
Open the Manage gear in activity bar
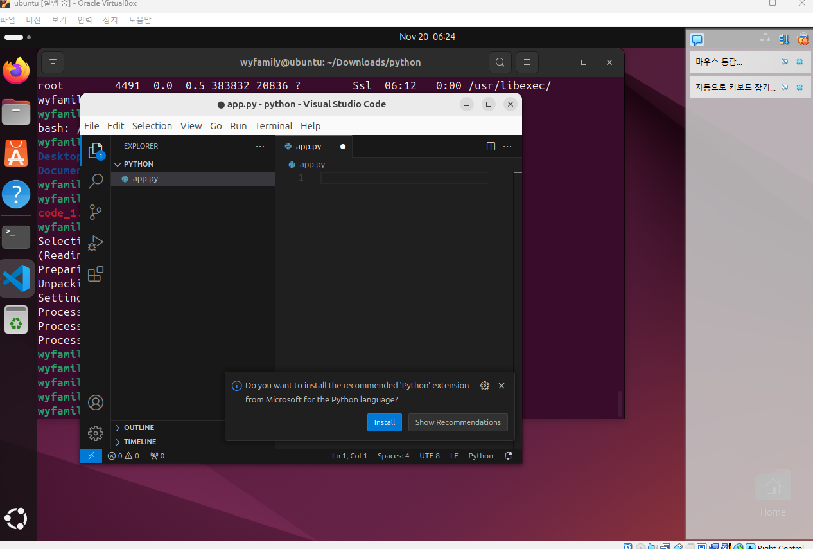pyautogui.click(x=96, y=433)
